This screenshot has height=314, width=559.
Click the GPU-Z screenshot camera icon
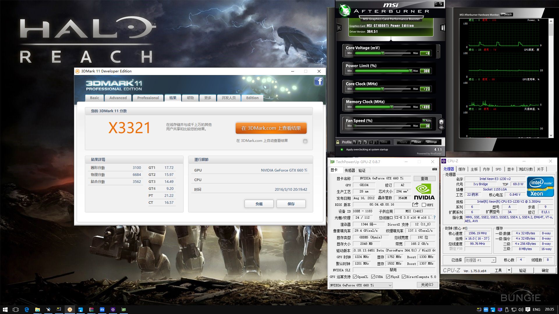point(434,169)
